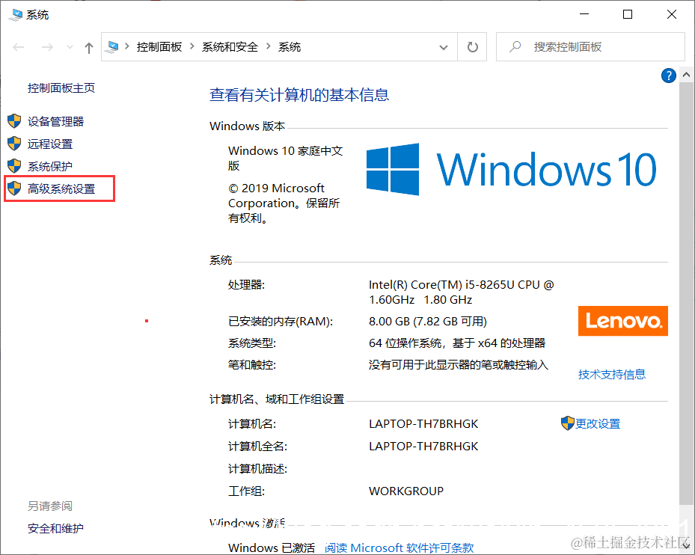Expand chevron after 控制面板 breadcrumb

(x=192, y=46)
